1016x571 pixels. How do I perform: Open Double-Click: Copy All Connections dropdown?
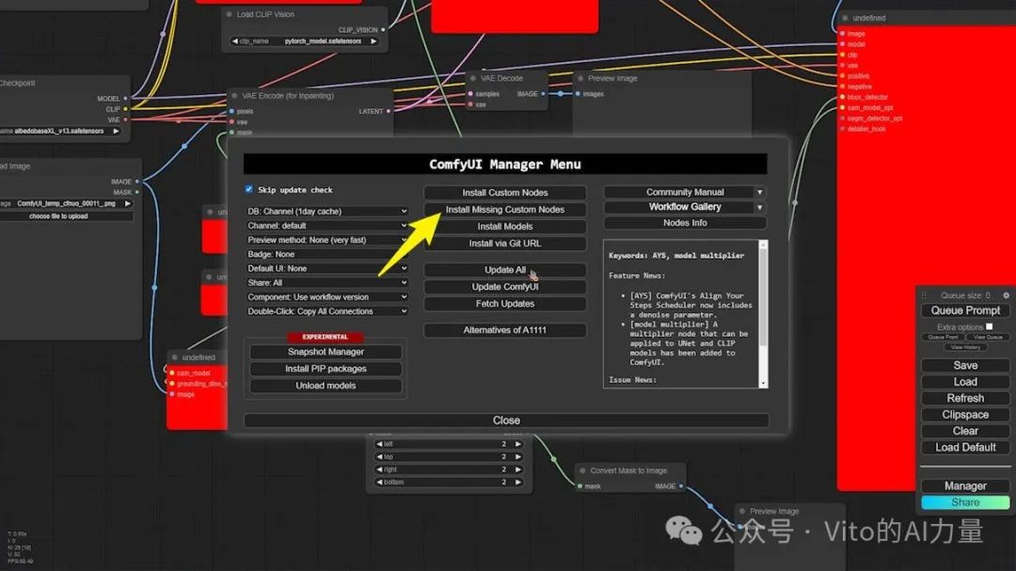pyautogui.click(x=326, y=311)
